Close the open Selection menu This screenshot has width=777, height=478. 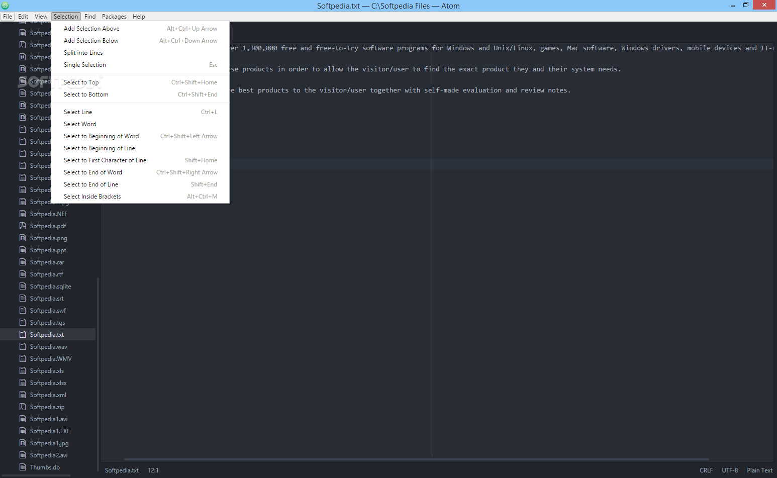[x=66, y=17]
